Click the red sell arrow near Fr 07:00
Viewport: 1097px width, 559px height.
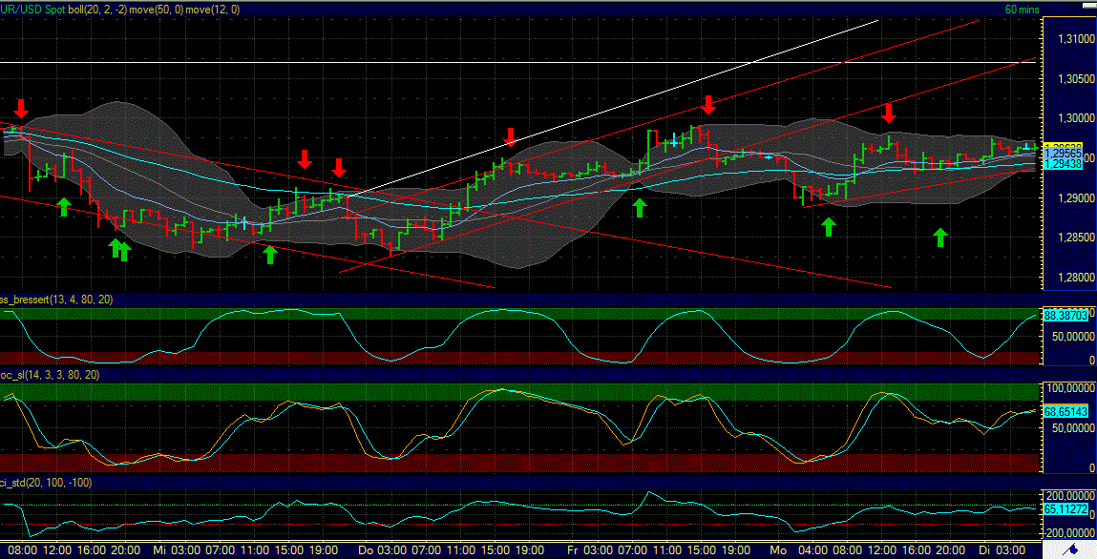pyautogui.click(x=707, y=105)
